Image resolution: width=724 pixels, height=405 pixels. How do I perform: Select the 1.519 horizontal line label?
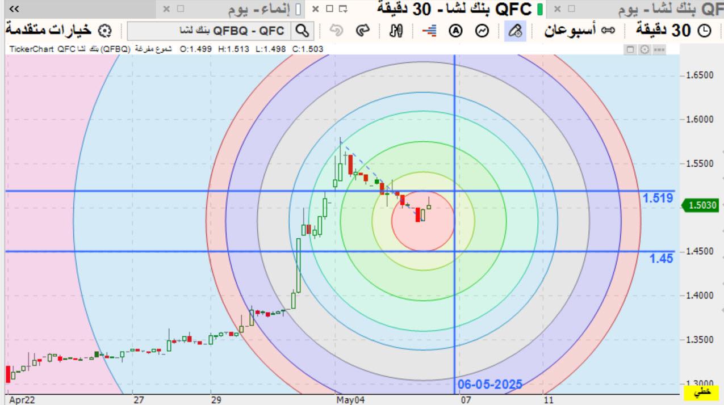coord(658,199)
